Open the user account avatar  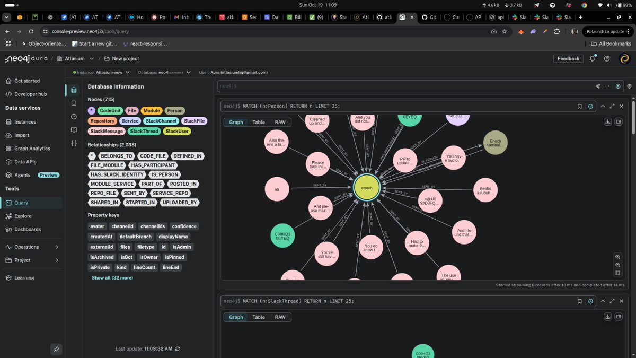click(x=625, y=59)
